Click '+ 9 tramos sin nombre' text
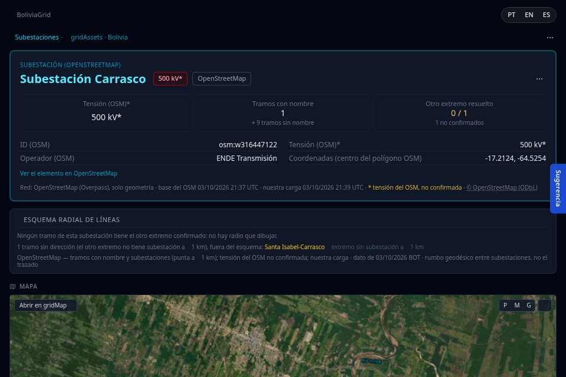This screenshot has height=377, width=566. 282,123
